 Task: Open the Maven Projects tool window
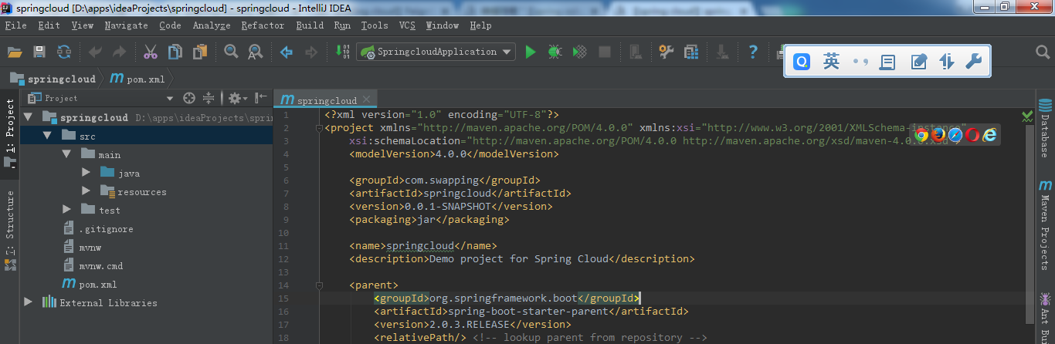tap(1045, 223)
